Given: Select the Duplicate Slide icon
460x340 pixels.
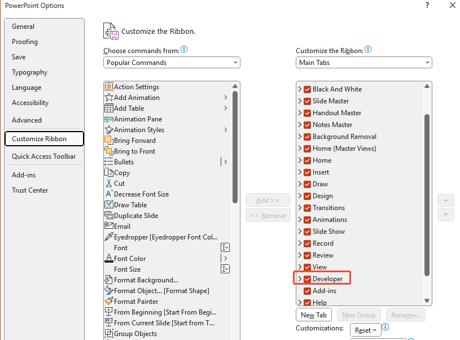Looking at the screenshot, I should 109,216.
